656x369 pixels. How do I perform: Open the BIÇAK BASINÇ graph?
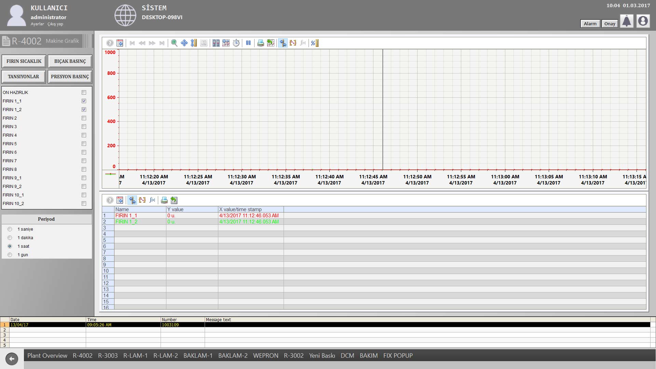point(70,61)
